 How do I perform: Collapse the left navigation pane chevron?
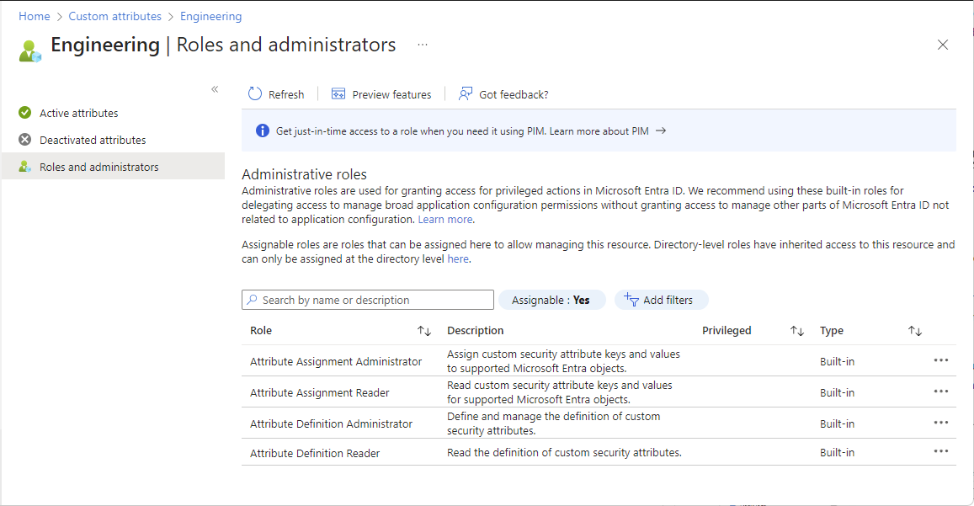pos(215,89)
